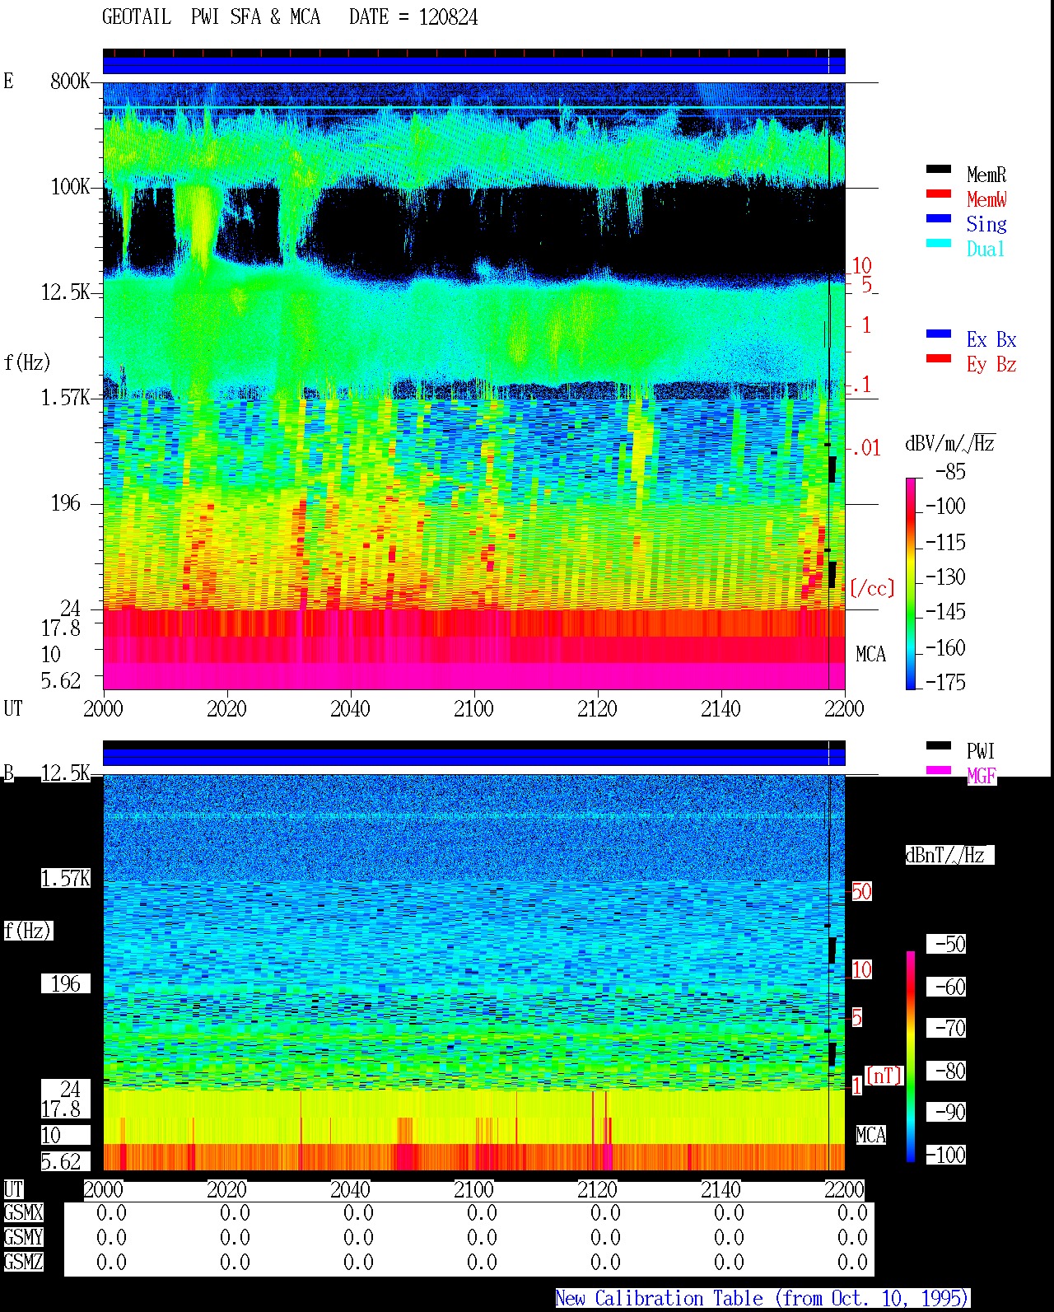Click the red [nT] field axis label
The width and height of the screenshot is (1054, 1312).
[884, 1075]
